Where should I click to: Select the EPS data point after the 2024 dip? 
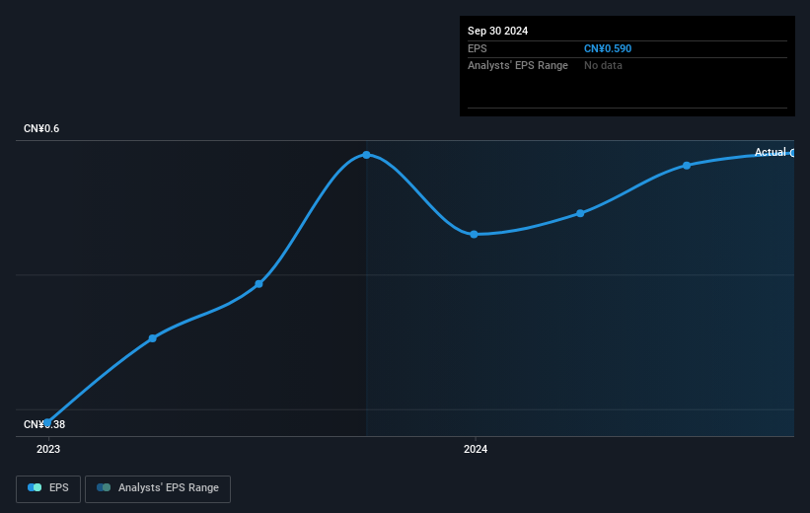pyautogui.click(x=580, y=213)
